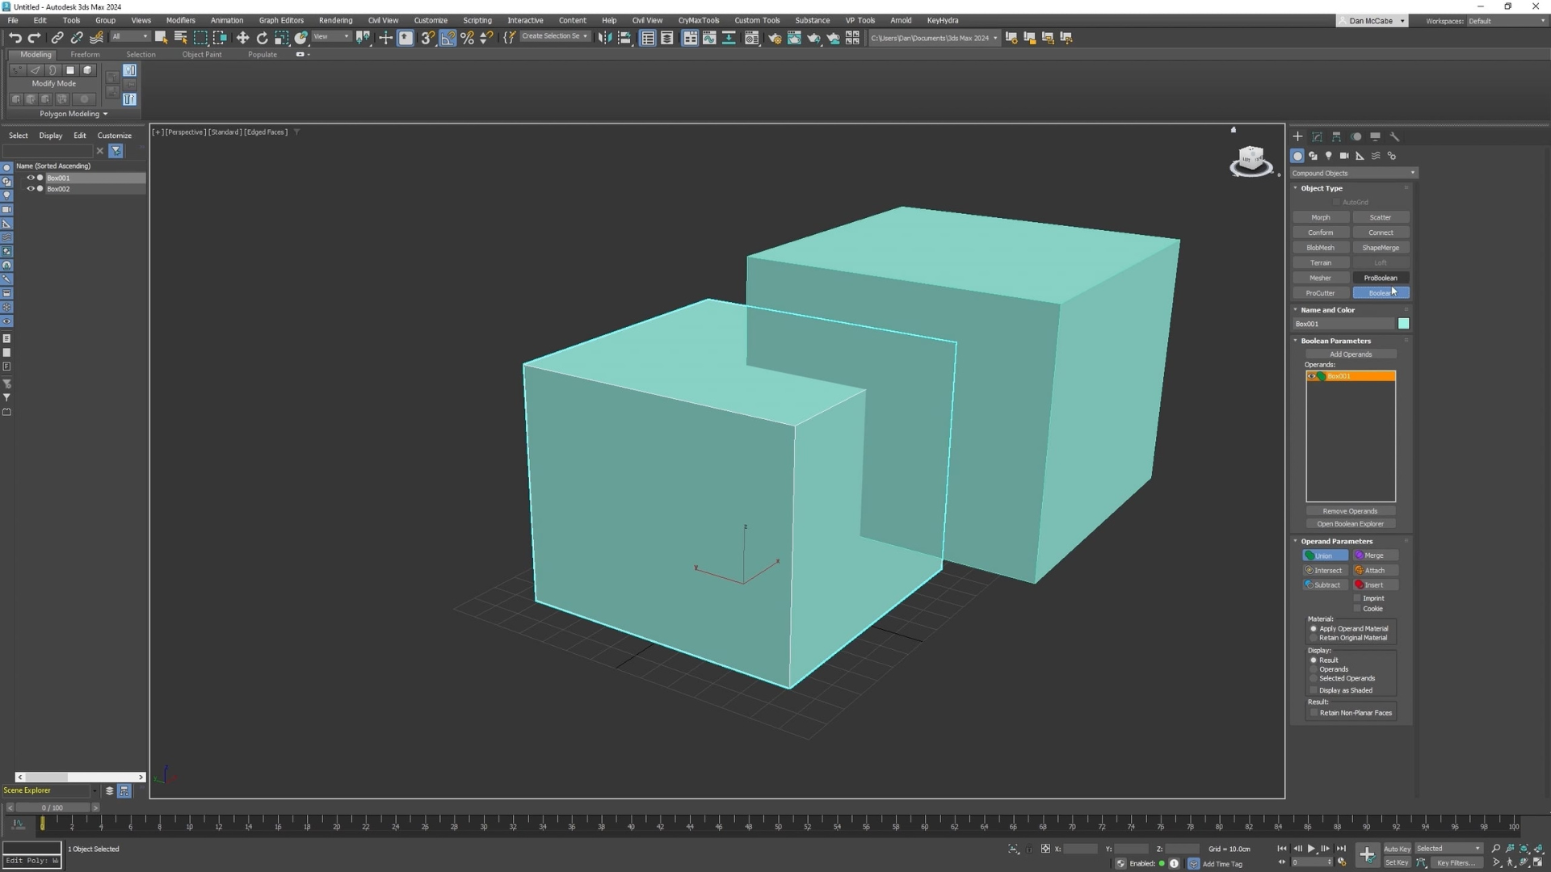Image resolution: width=1551 pixels, height=872 pixels.
Task: Switch to Lights creation category
Action: pos(1328,156)
